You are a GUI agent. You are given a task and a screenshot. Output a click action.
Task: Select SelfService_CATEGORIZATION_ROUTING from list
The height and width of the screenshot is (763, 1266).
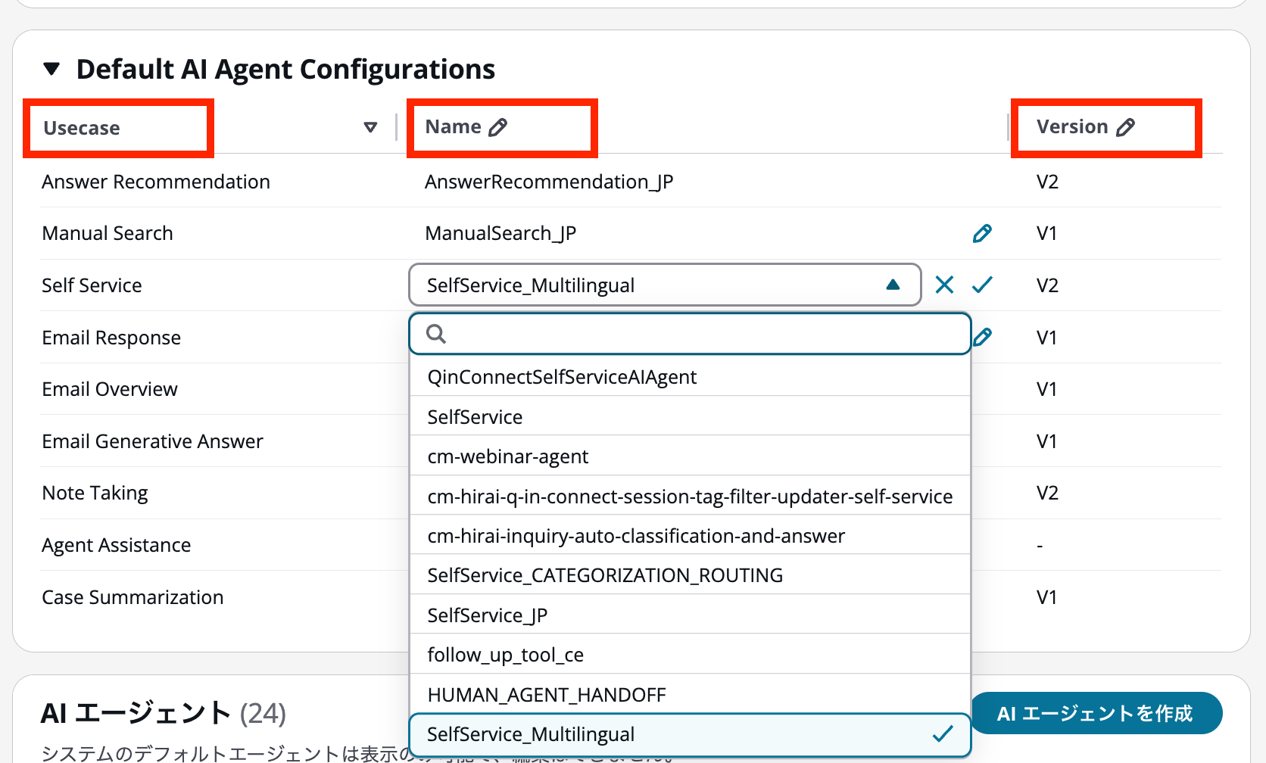pyautogui.click(x=604, y=575)
